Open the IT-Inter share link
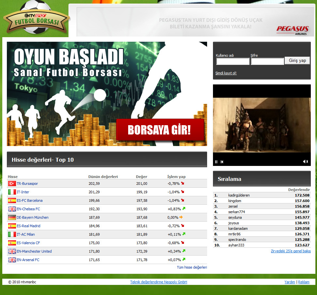Screen dimensions: 317x295 click(x=23, y=192)
